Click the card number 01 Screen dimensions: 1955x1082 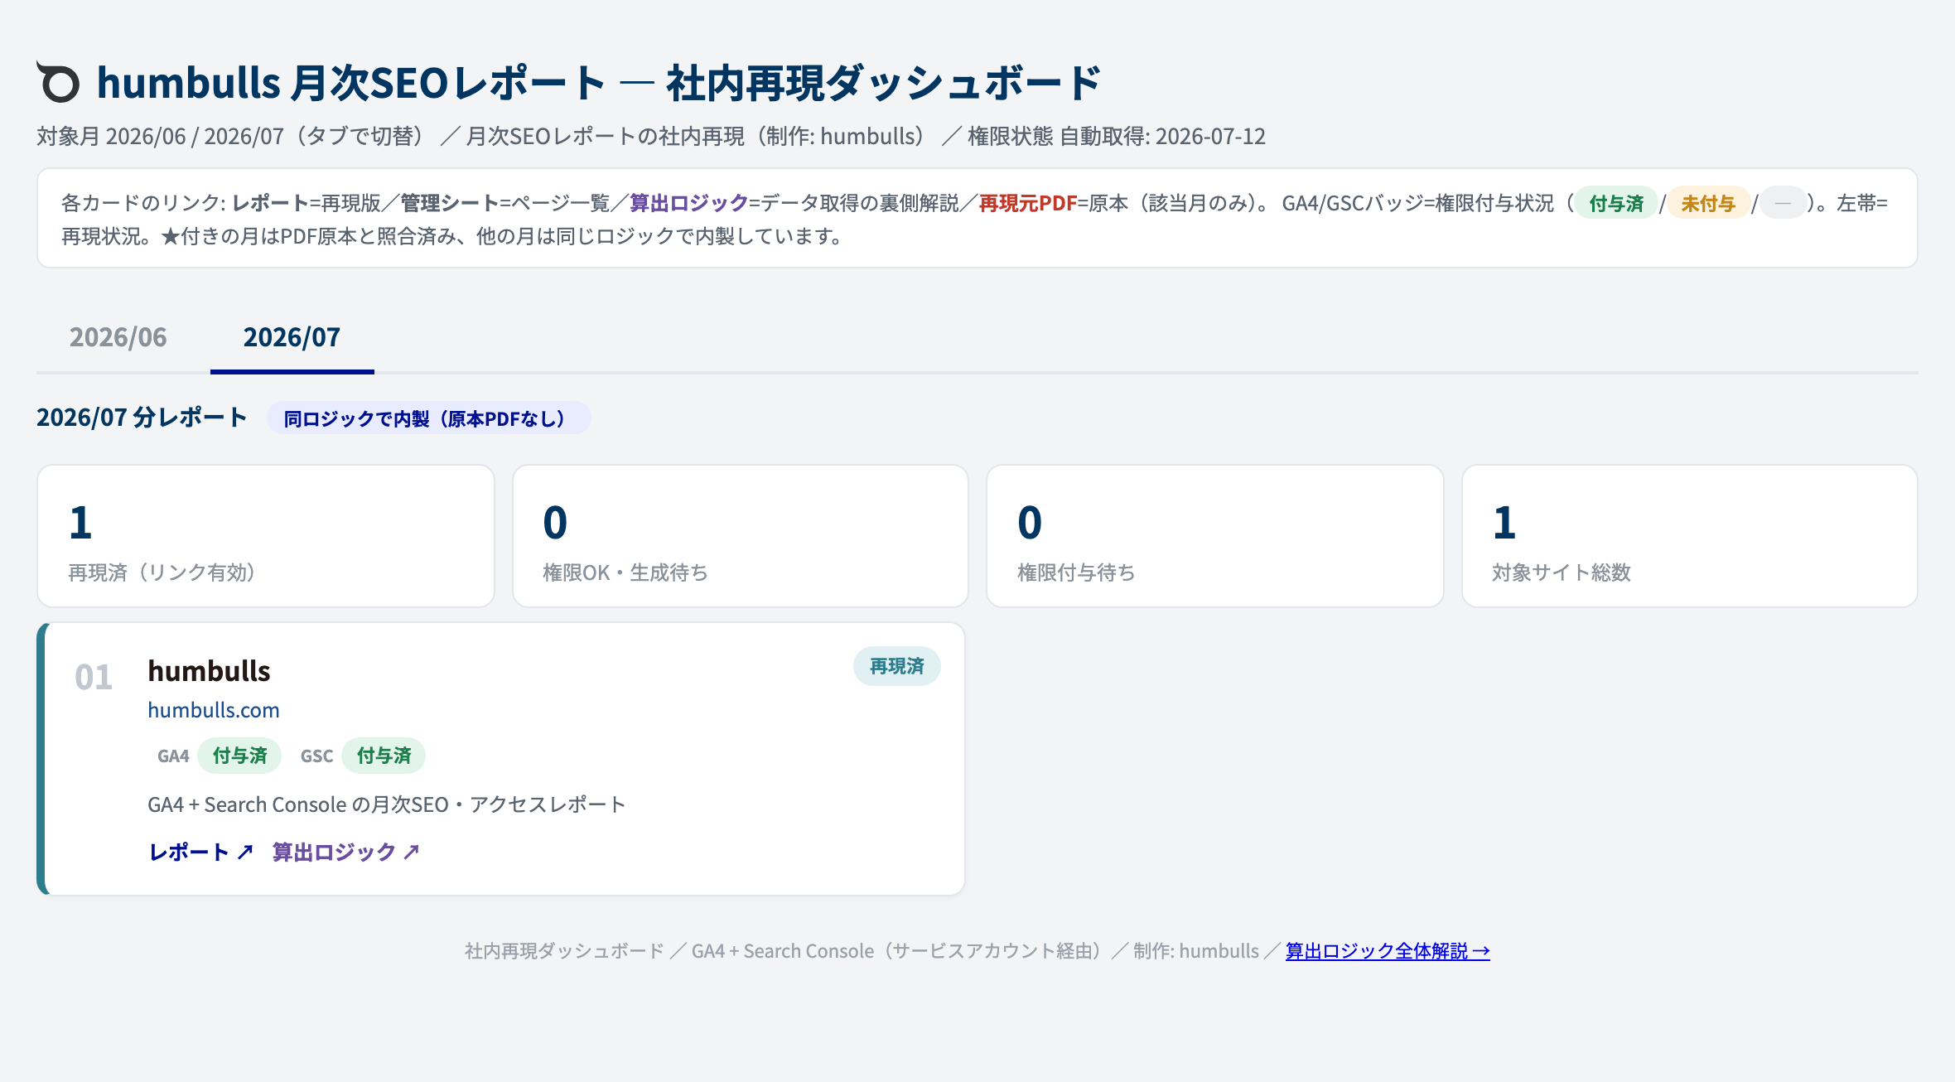93,678
